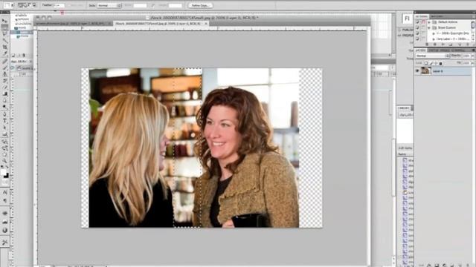Switch to the Layers tab
This screenshot has width=476, height=267.
(x=421, y=50)
